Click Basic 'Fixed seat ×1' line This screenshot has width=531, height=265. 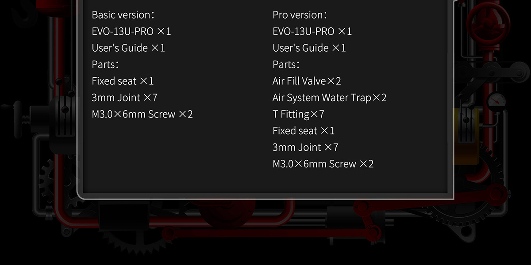pyautogui.click(x=123, y=81)
